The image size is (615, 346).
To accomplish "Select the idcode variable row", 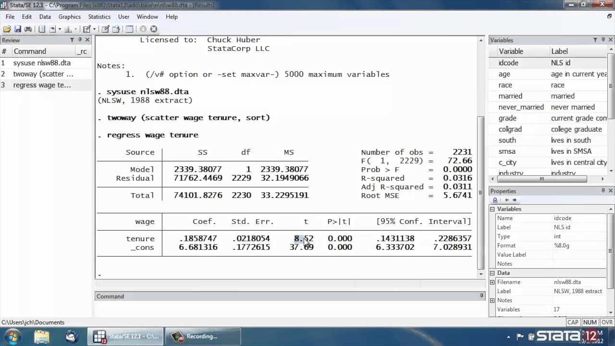I will coord(549,63).
